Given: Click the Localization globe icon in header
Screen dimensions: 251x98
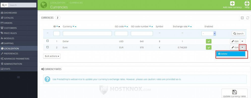Looking at the screenshot, I should [x=44, y=5].
